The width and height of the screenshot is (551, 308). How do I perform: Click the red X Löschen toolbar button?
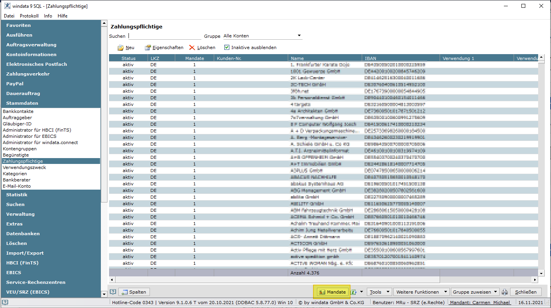(x=202, y=48)
